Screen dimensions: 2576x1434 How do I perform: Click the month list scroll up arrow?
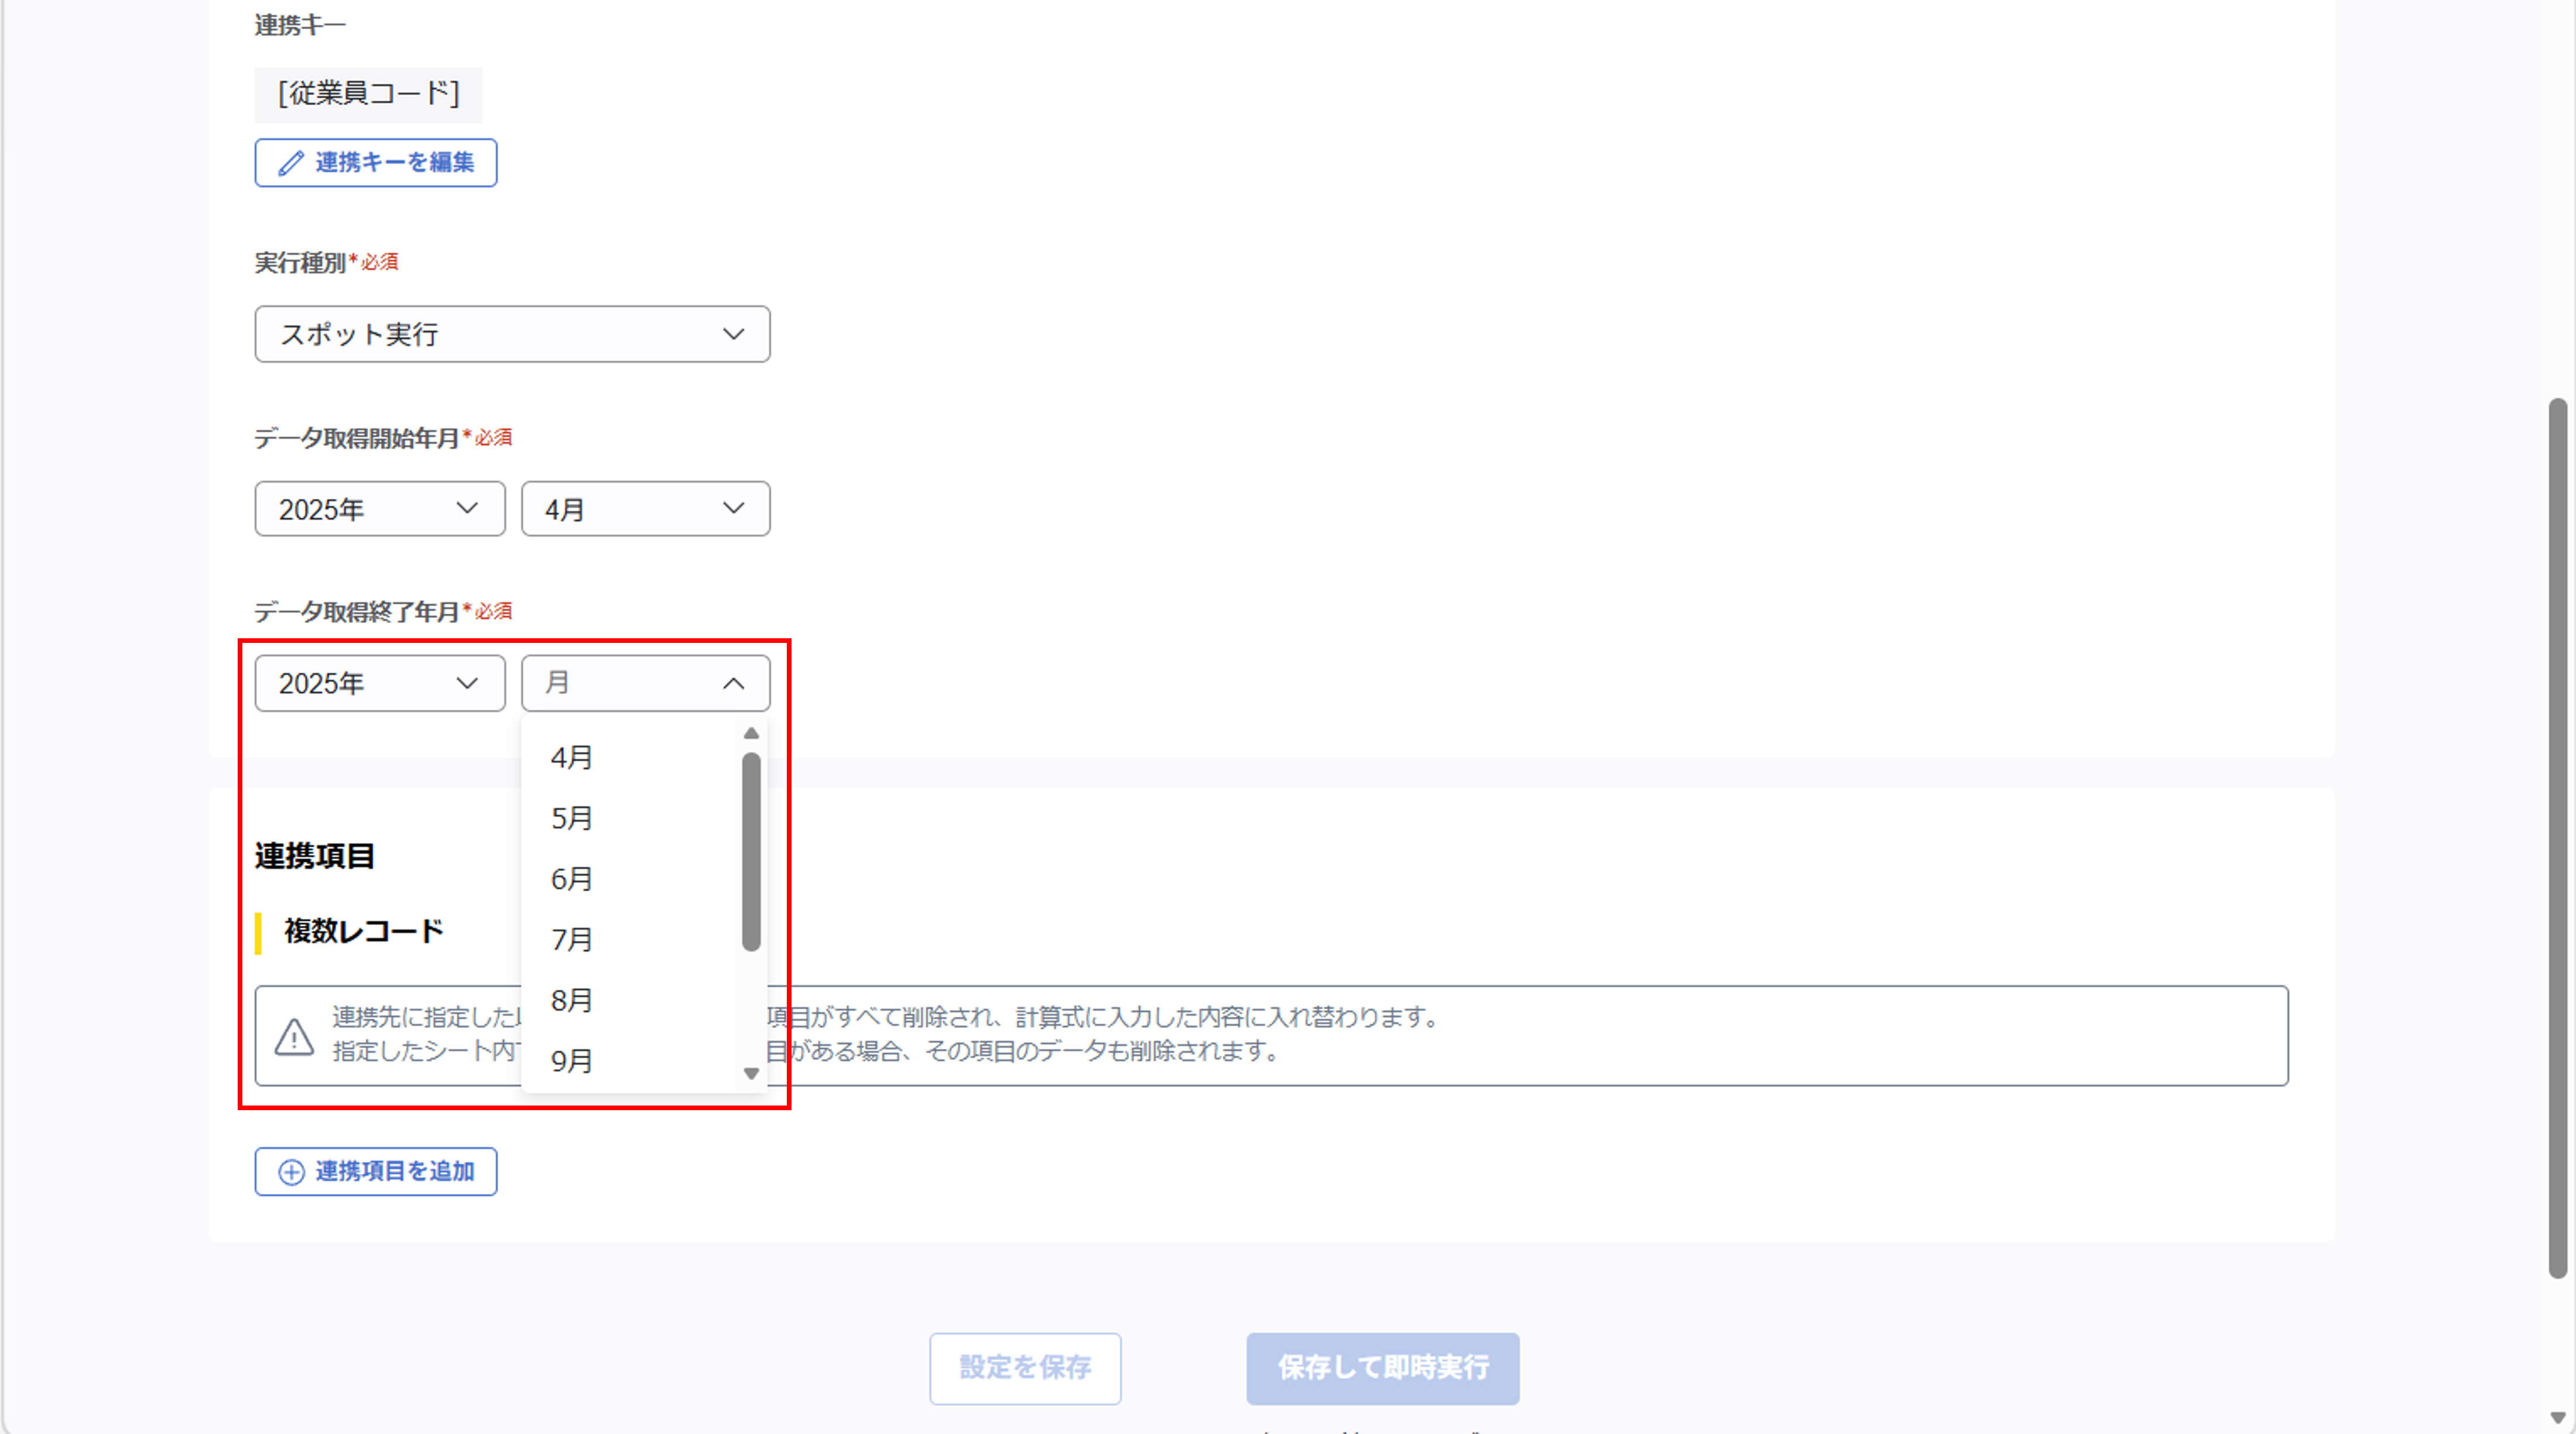[751, 734]
